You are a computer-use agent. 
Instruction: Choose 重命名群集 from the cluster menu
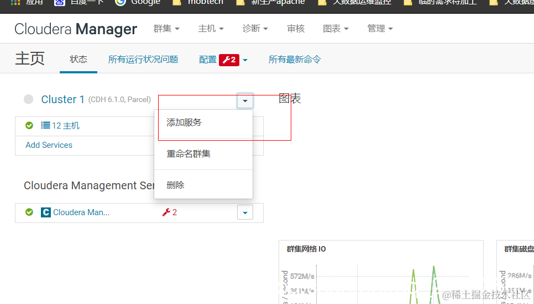[x=203, y=154]
